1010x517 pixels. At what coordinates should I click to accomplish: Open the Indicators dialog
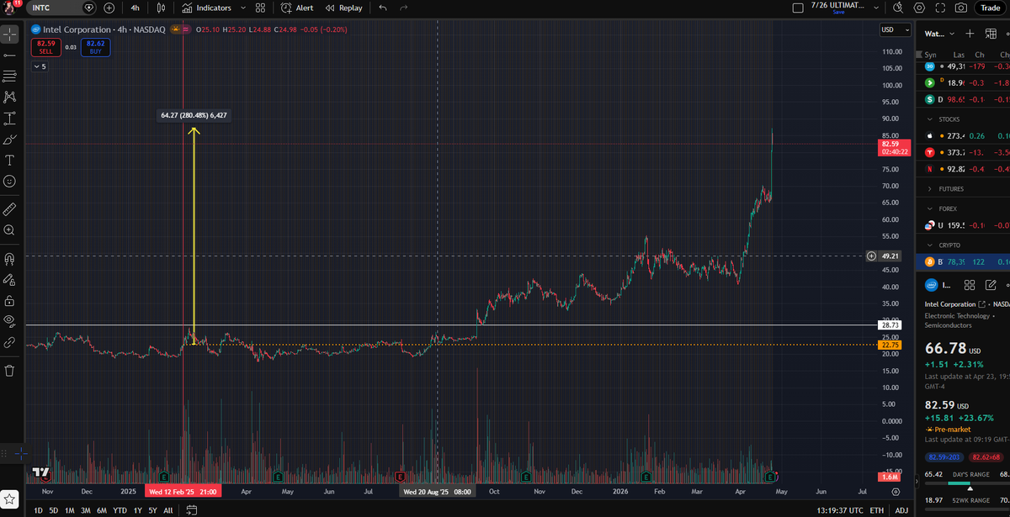point(207,8)
